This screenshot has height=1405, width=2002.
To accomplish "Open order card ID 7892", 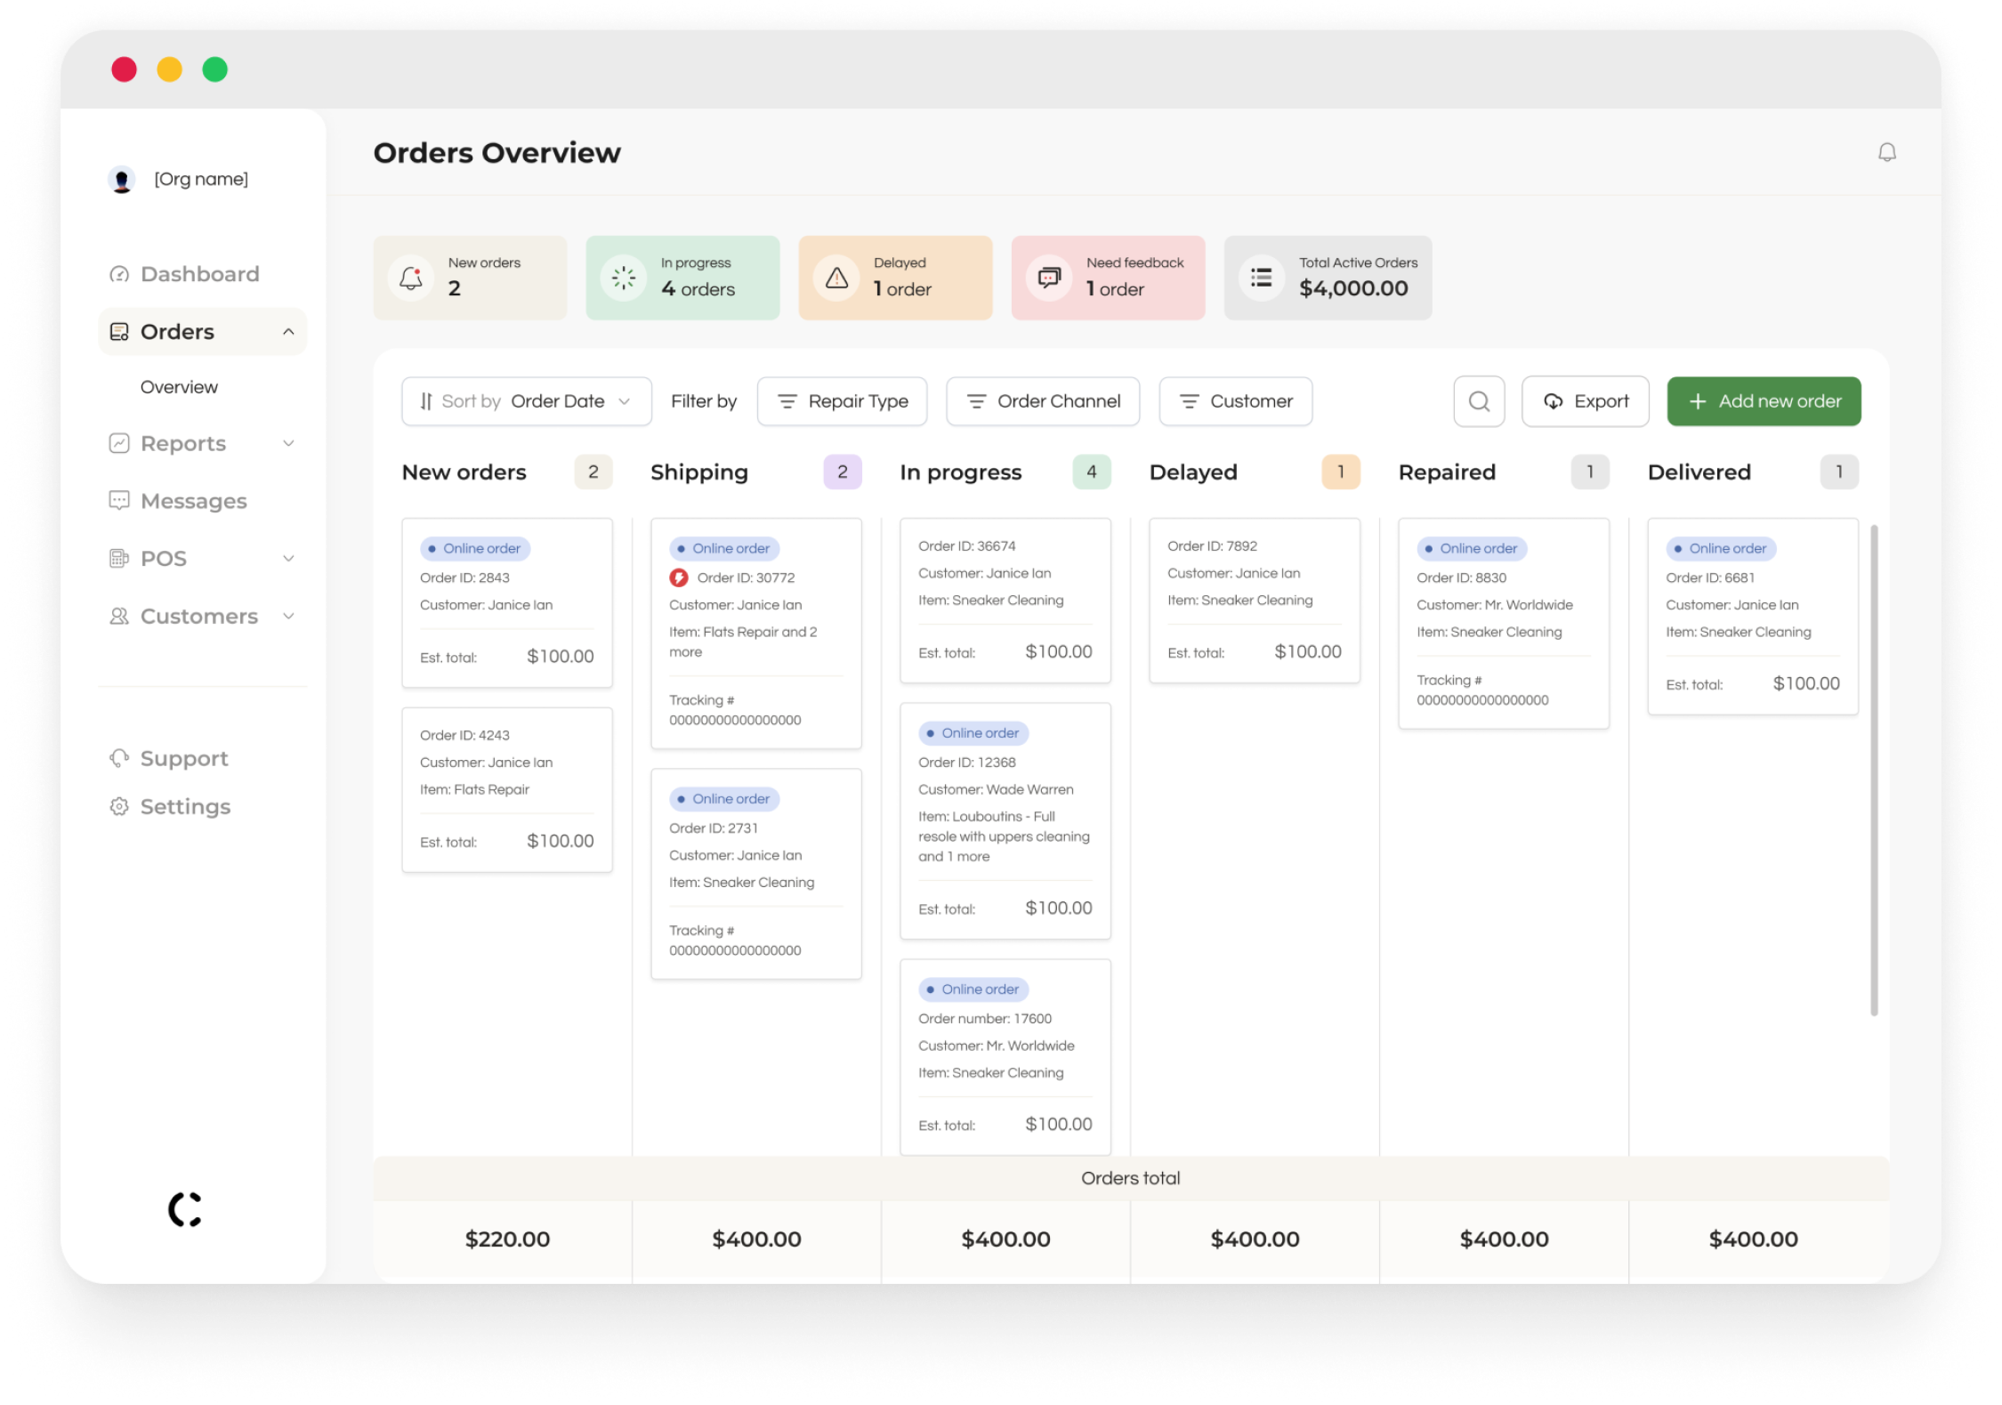I will tap(1255, 601).
